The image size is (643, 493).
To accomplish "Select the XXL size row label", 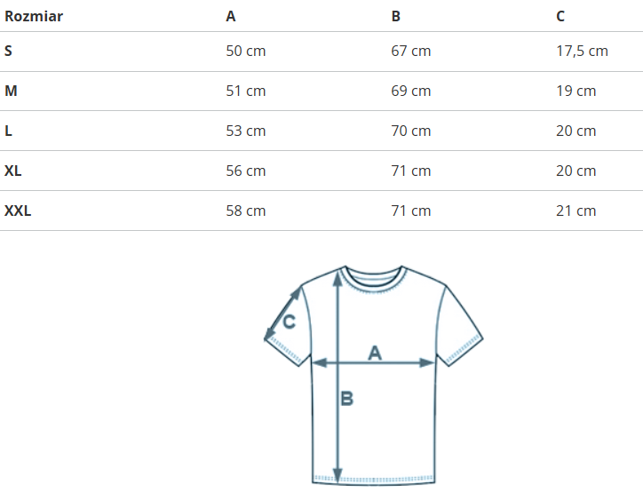I will pyautogui.click(x=18, y=211).
